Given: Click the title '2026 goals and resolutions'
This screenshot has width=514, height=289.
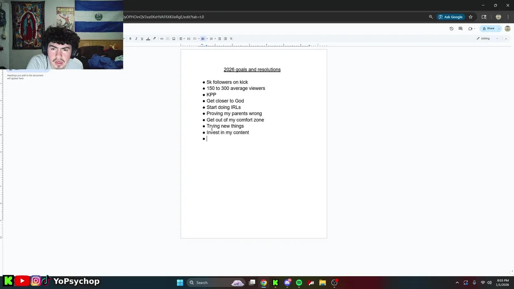Looking at the screenshot, I should point(252,69).
